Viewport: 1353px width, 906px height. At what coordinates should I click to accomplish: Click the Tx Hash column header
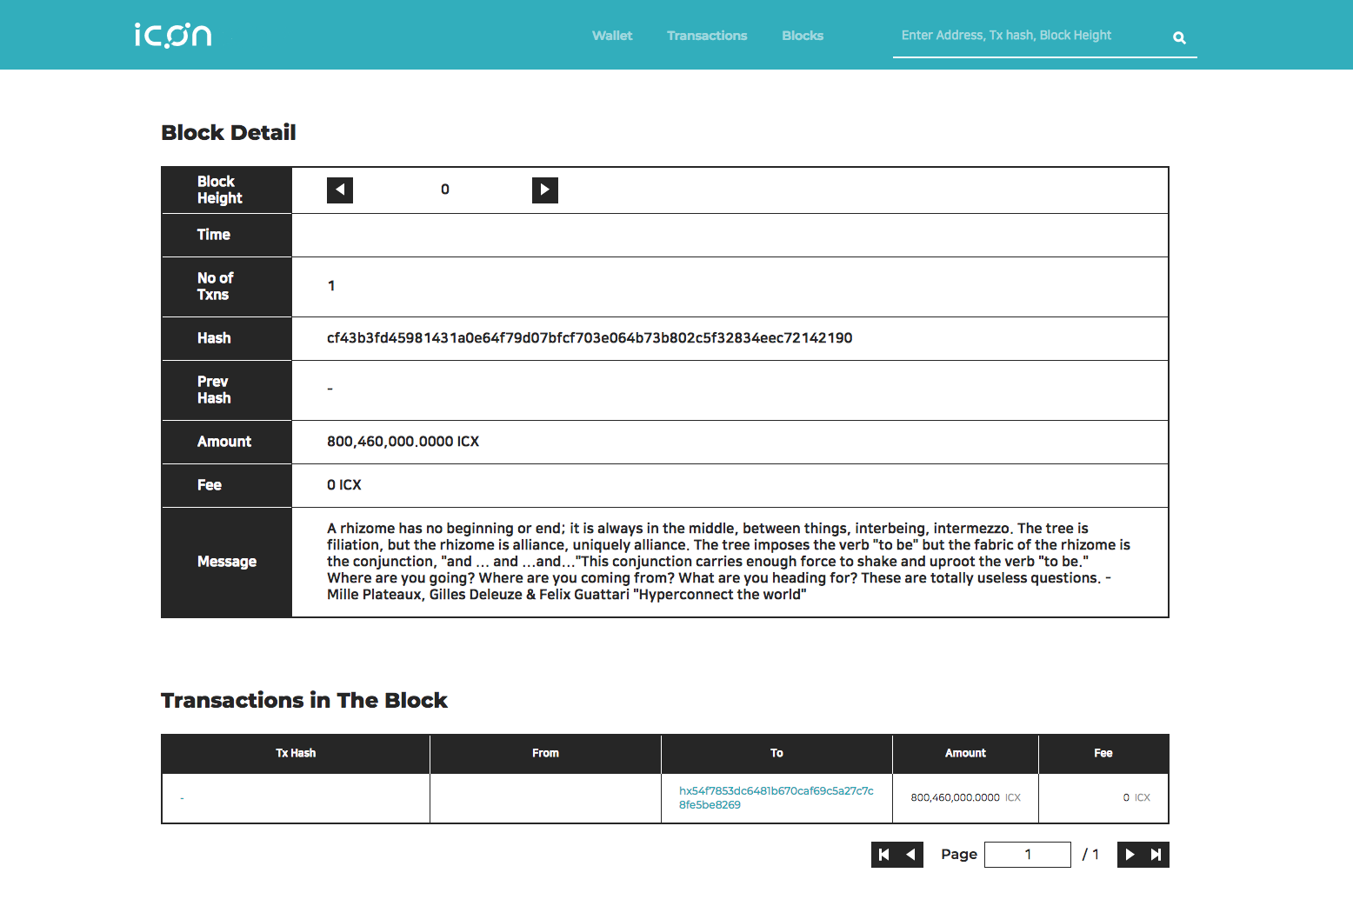pos(296,753)
